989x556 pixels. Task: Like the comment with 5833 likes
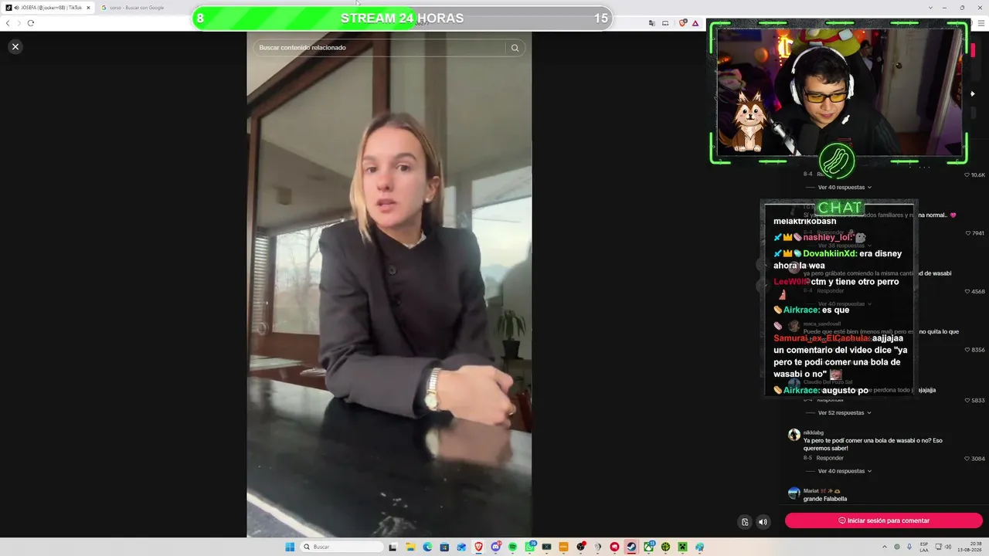point(967,400)
